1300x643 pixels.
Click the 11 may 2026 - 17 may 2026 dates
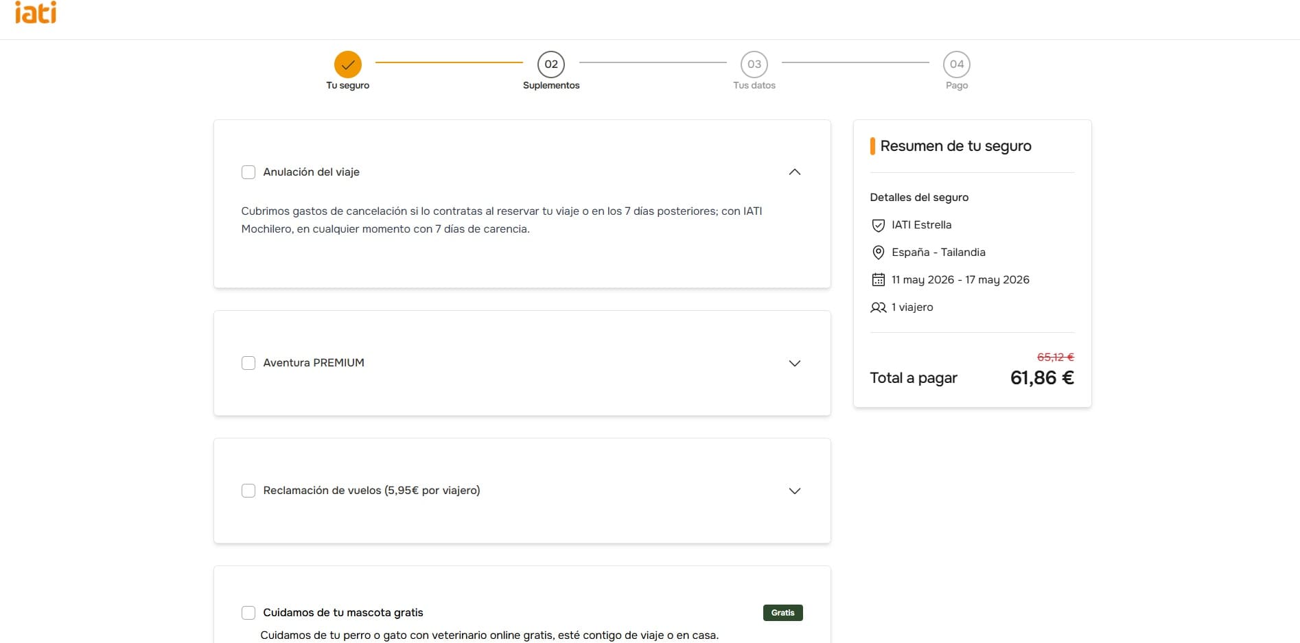960,280
